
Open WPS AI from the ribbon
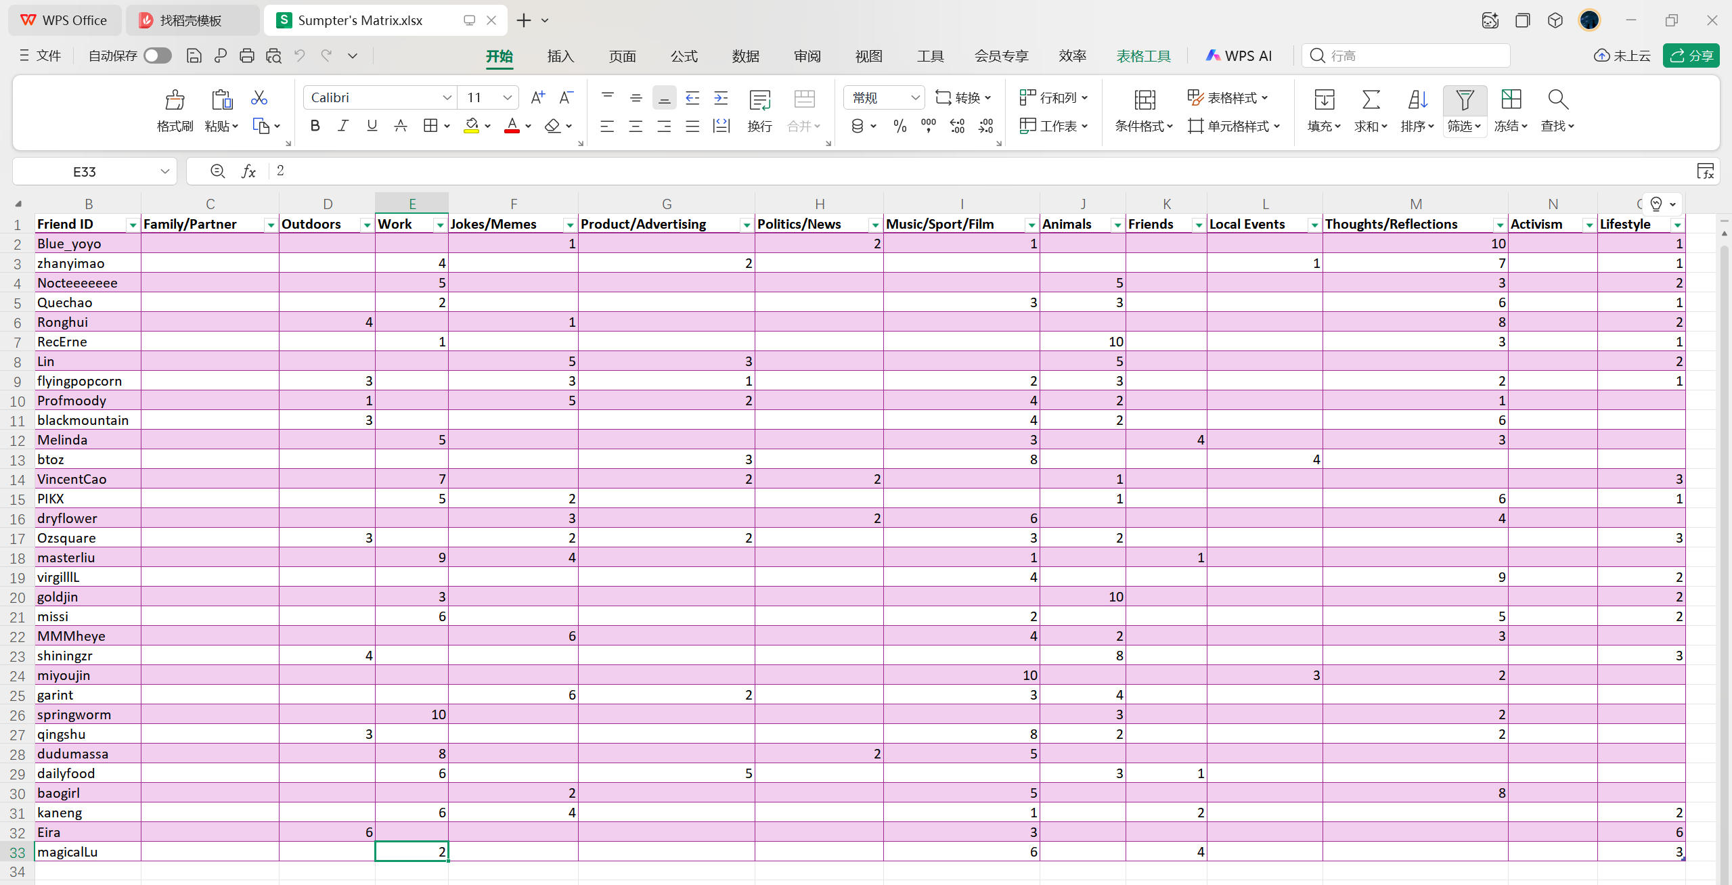tap(1239, 56)
